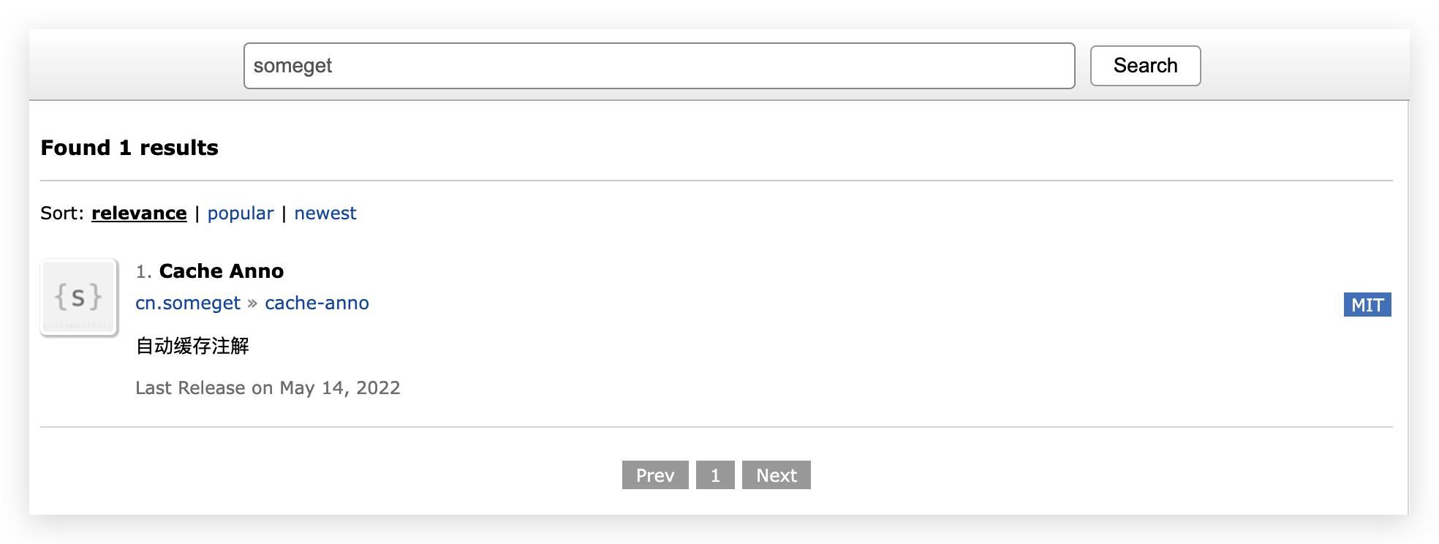Click the "Found 1 results" heading
This screenshot has width=1439, height=544.
(x=129, y=148)
